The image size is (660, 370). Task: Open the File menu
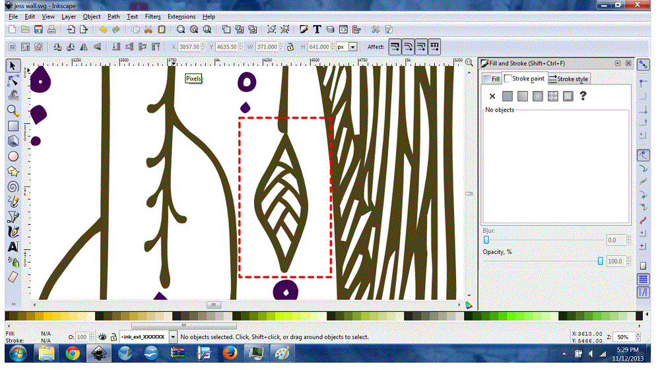click(13, 16)
